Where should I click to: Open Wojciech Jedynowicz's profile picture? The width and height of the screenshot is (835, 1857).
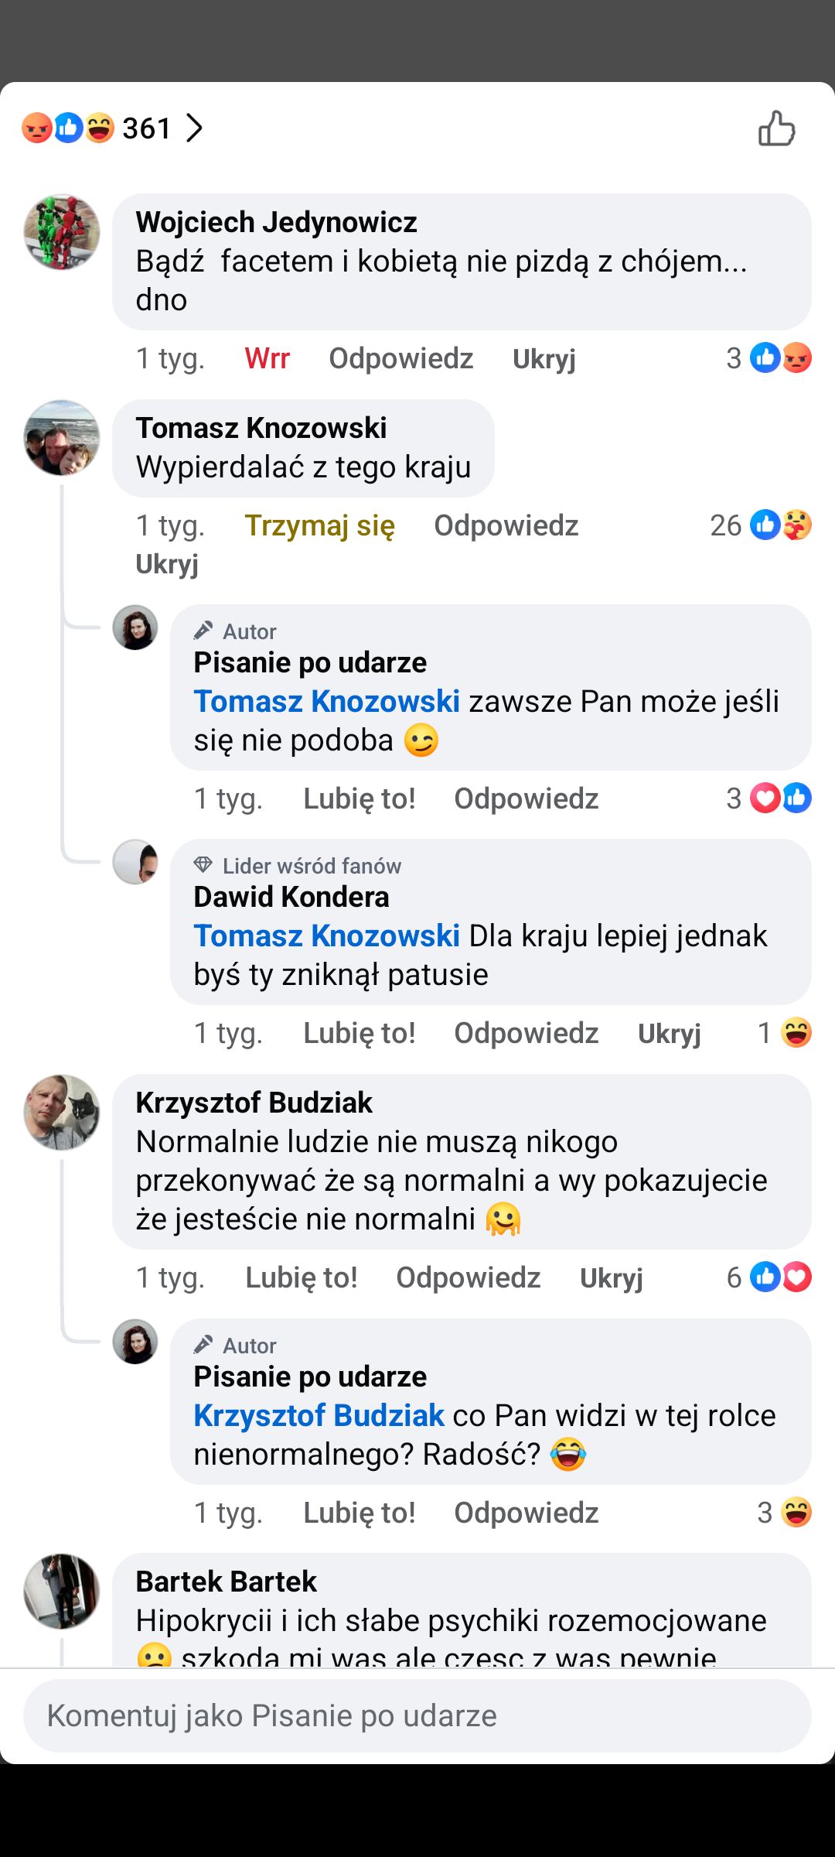click(62, 231)
